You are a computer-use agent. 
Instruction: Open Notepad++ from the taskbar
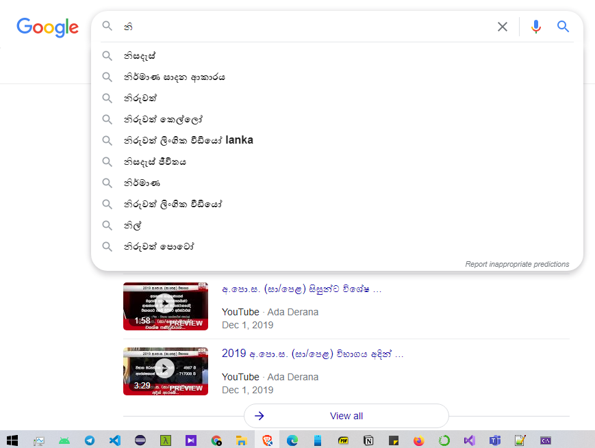coord(520,440)
